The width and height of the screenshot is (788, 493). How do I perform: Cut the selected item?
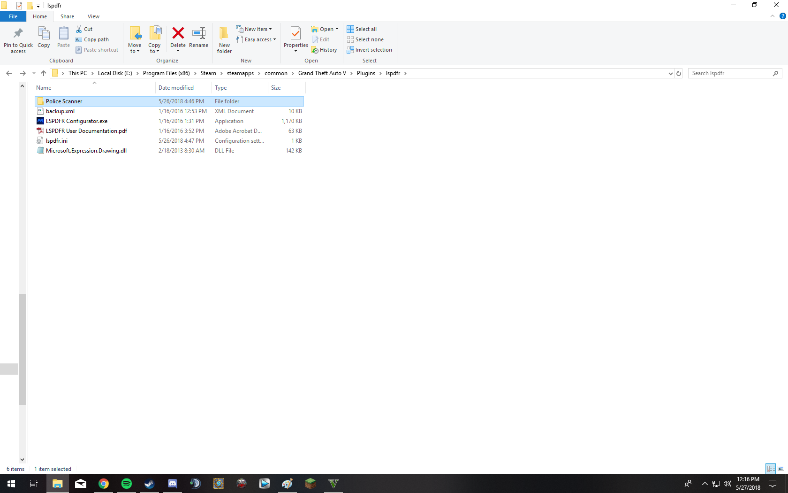click(84, 29)
